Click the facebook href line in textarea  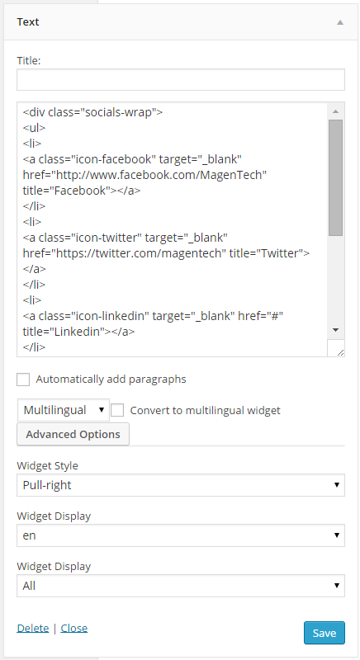tap(144, 175)
